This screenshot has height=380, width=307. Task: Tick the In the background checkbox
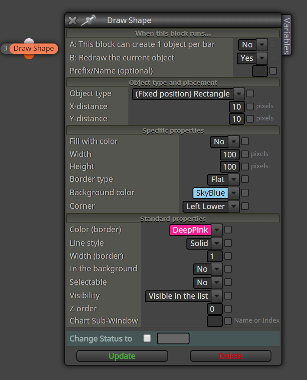228,269
